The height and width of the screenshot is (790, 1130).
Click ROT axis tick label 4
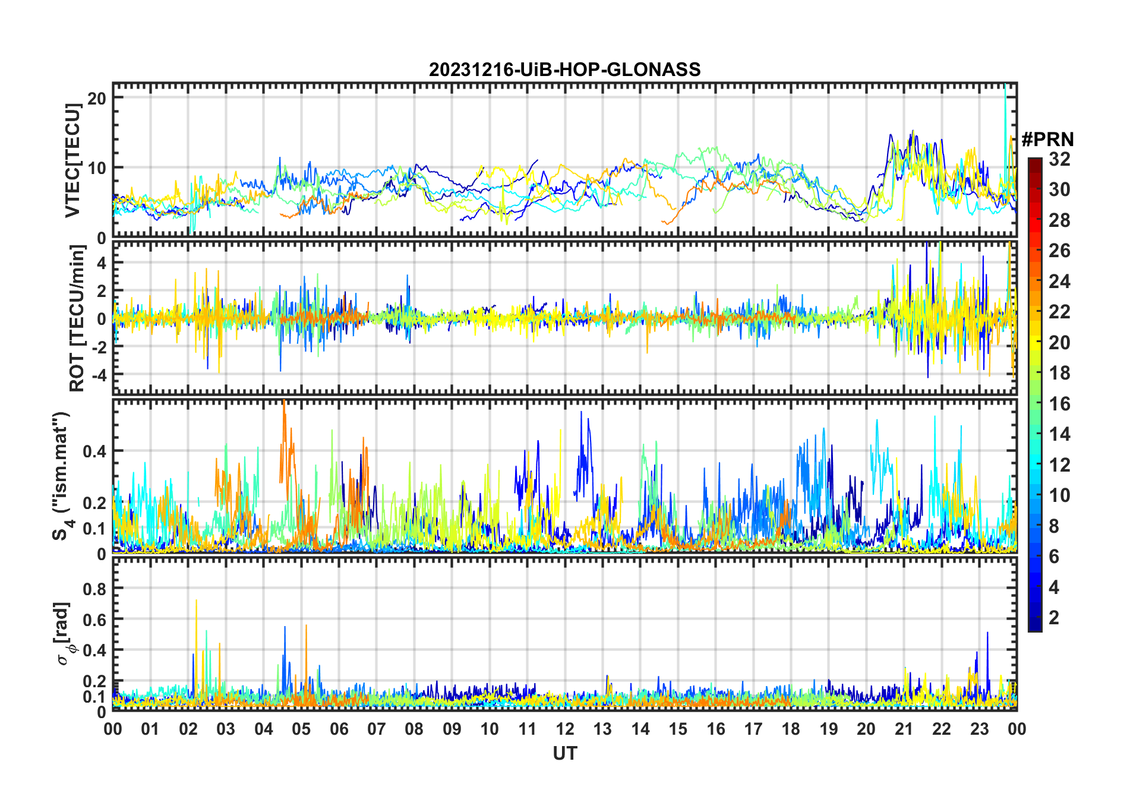point(102,263)
